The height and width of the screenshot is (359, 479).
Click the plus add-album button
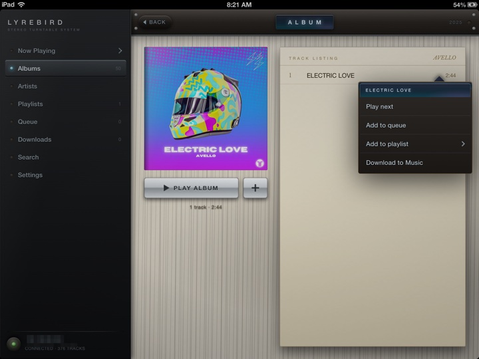click(x=255, y=188)
